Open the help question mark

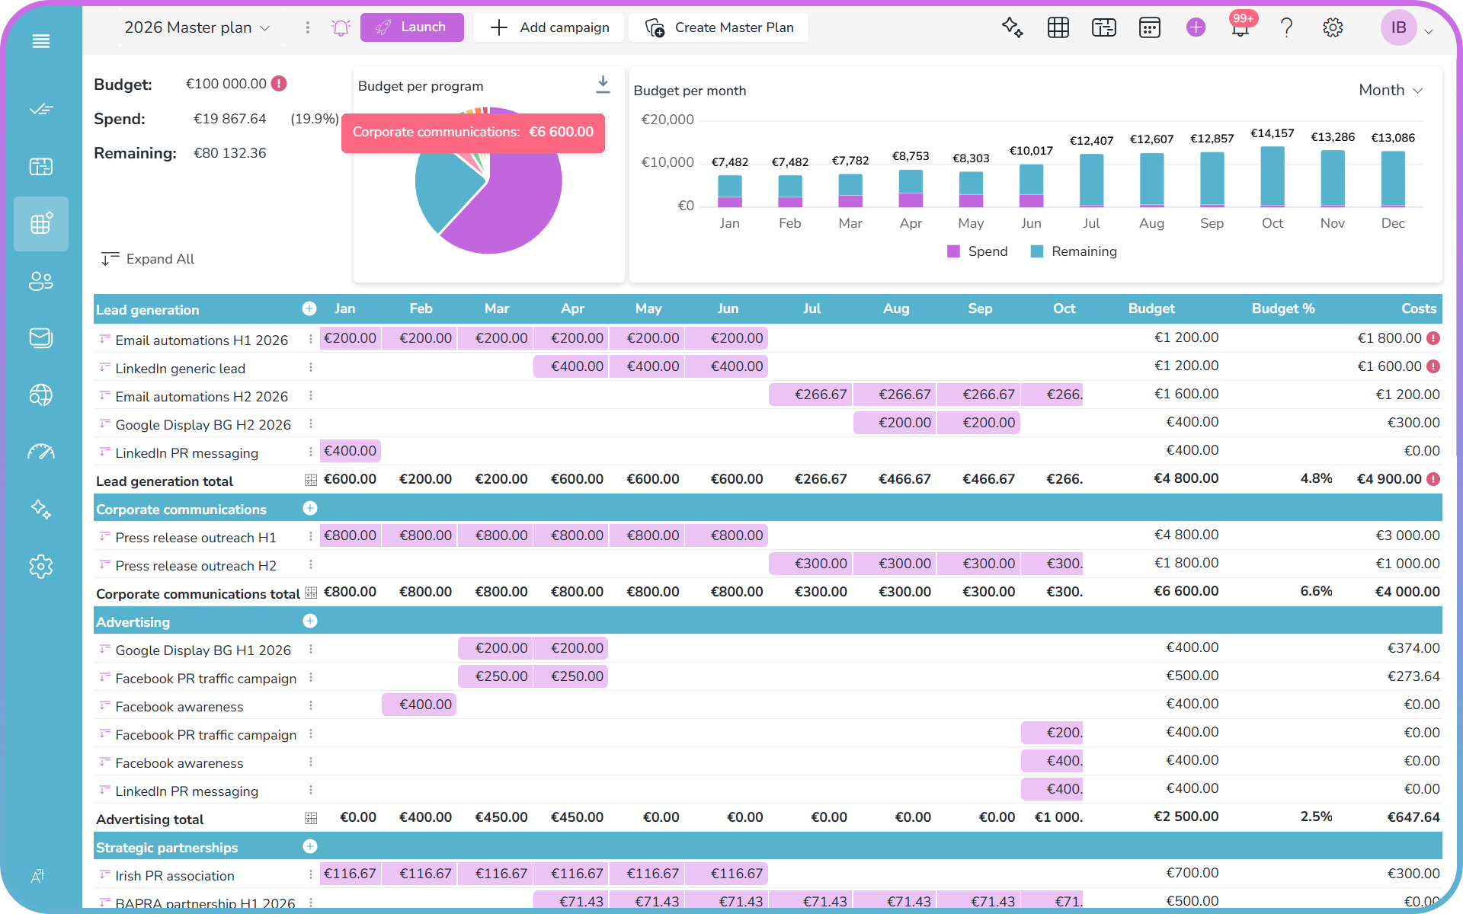point(1287,27)
